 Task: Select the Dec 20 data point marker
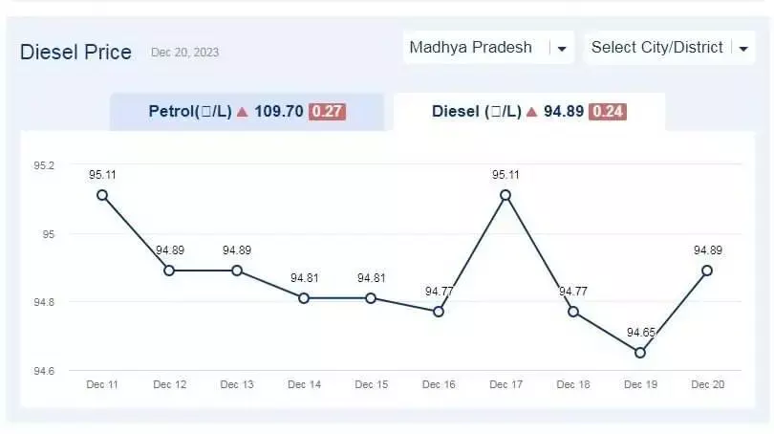click(x=707, y=271)
